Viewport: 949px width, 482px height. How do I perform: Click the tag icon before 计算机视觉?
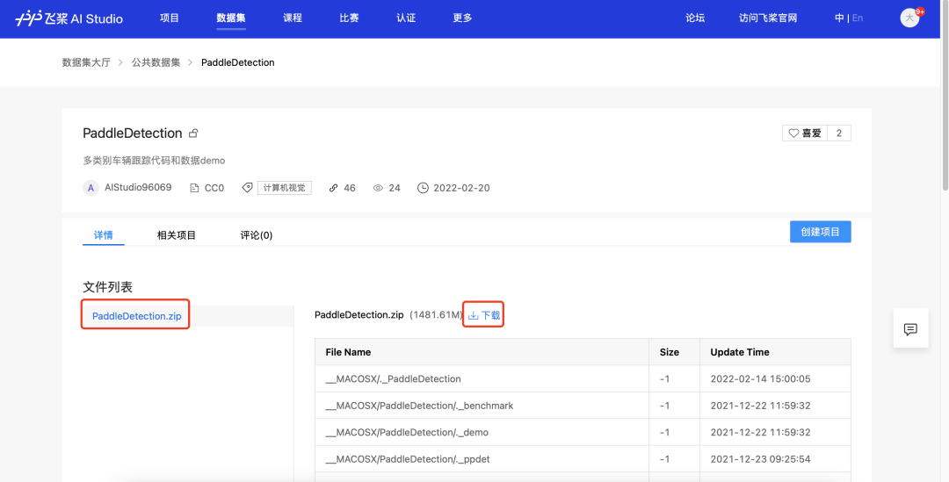click(x=247, y=188)
